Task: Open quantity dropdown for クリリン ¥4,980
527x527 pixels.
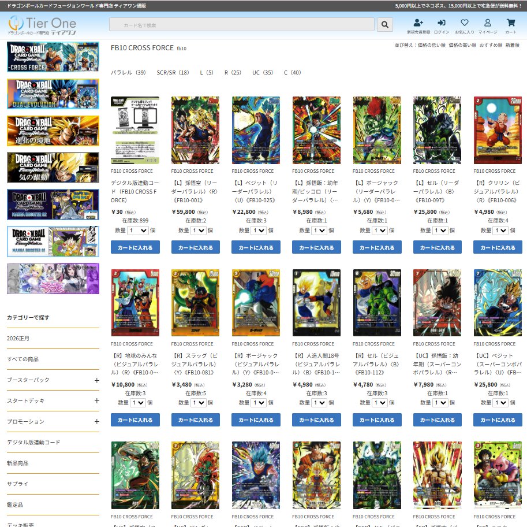Action: click(x=500, y=231)
